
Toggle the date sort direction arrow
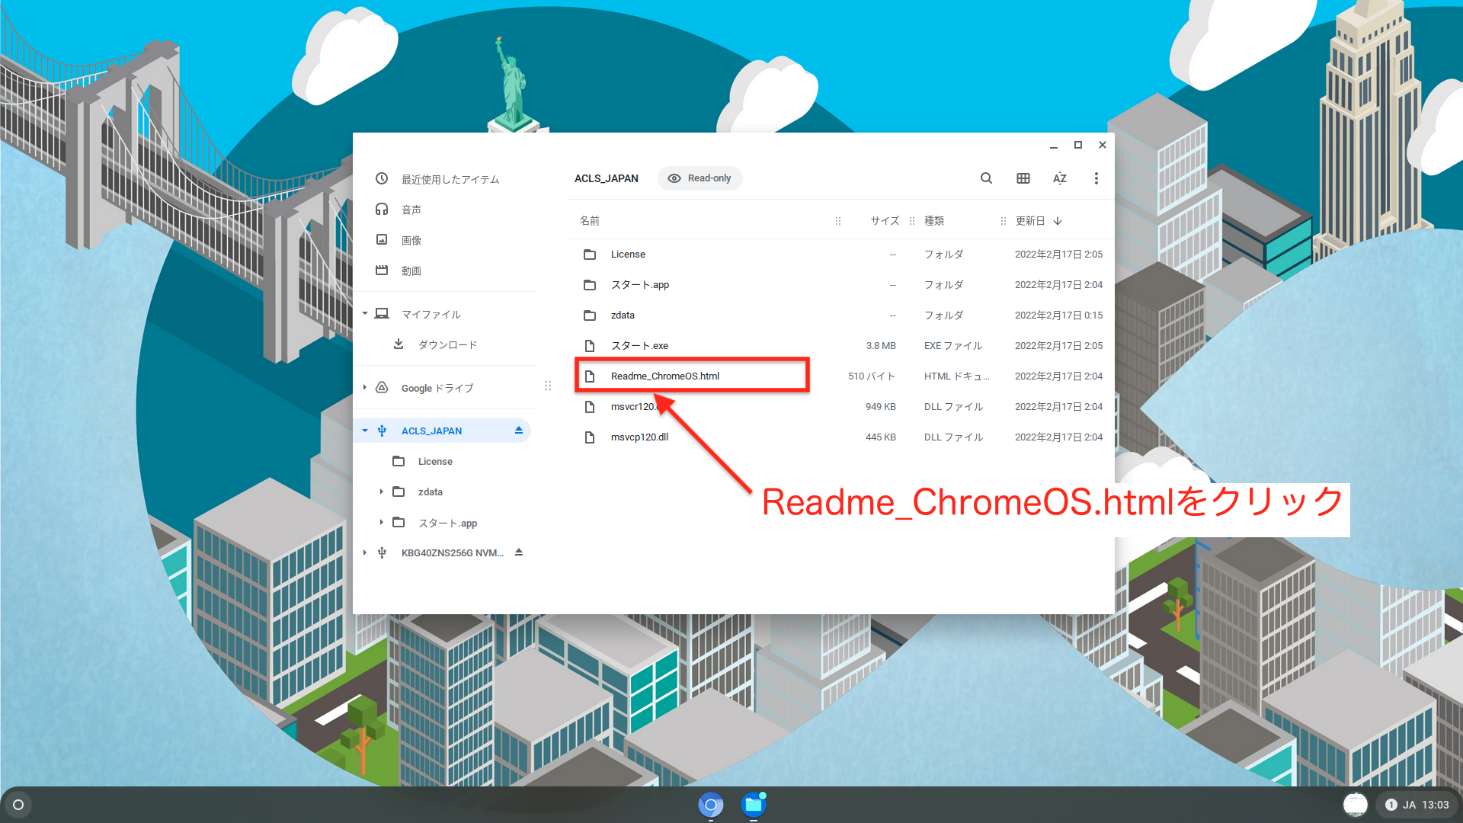pos(1058,221)
